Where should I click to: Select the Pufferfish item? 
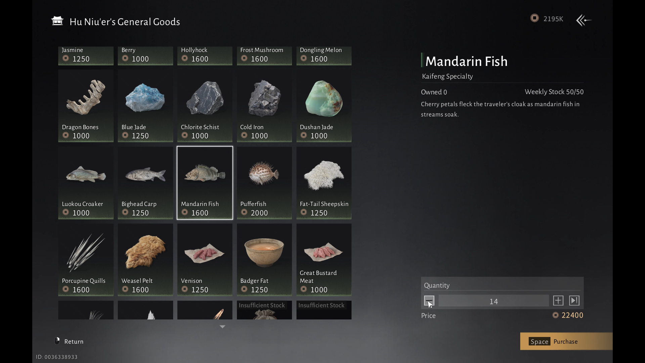click(x=264, y=183)
